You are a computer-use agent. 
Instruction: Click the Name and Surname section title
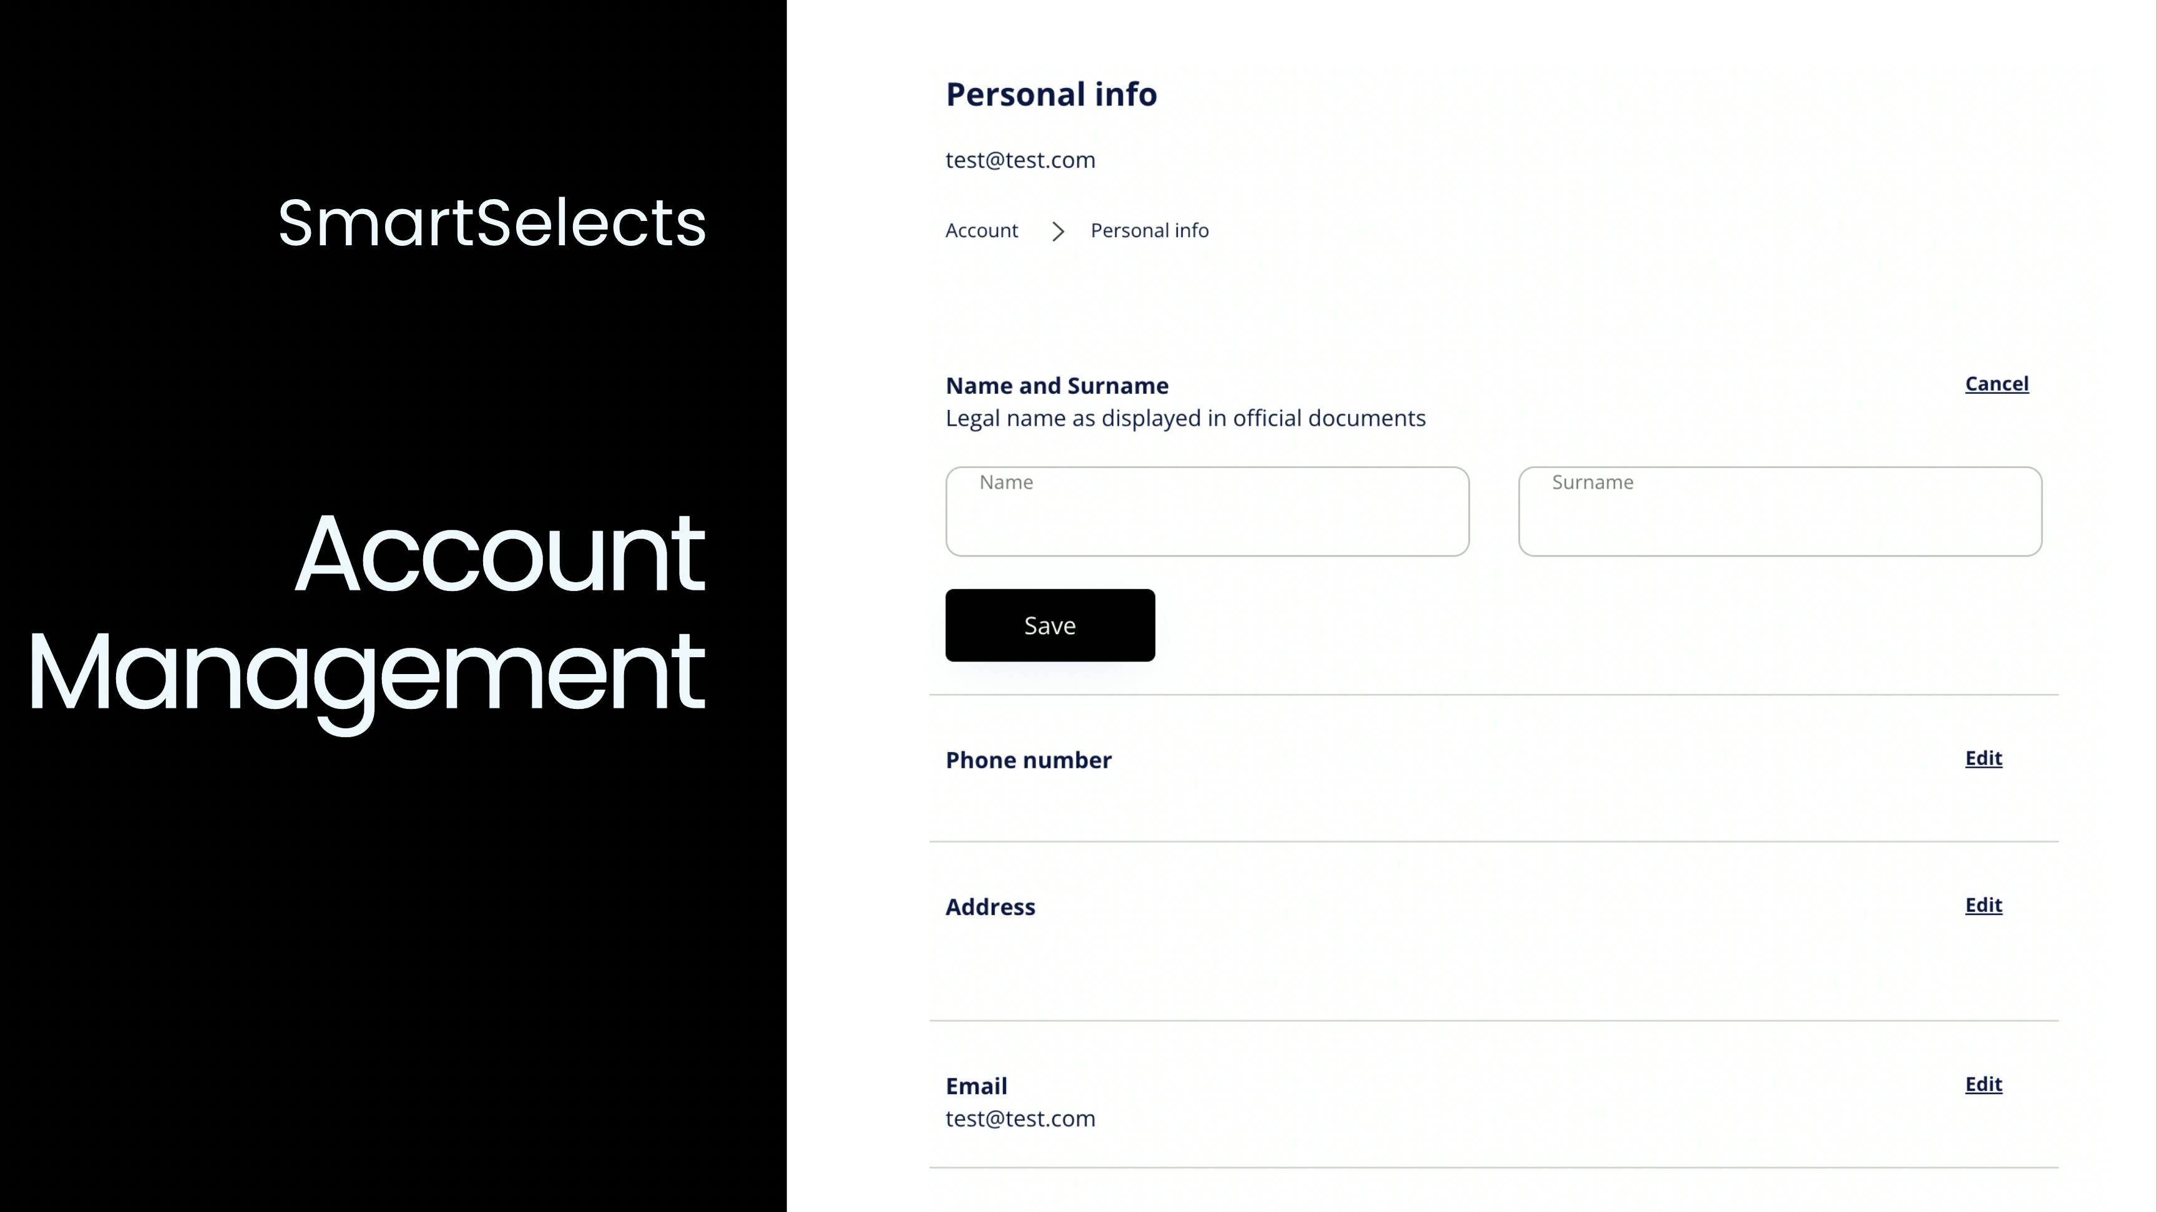click(1057, 386)
